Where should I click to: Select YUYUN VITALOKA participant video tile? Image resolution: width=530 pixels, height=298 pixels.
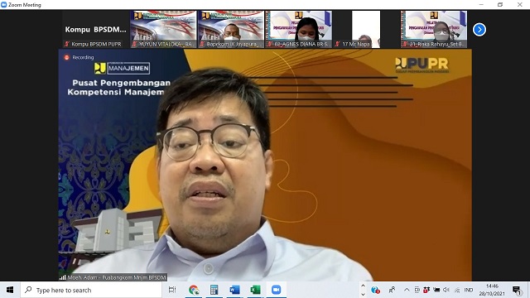coord(163,29)
